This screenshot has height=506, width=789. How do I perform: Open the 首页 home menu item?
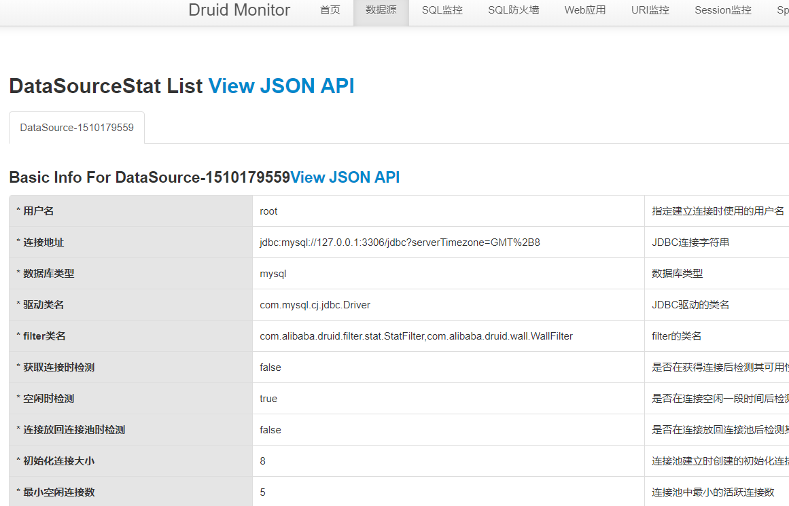(x=330, y=10)
